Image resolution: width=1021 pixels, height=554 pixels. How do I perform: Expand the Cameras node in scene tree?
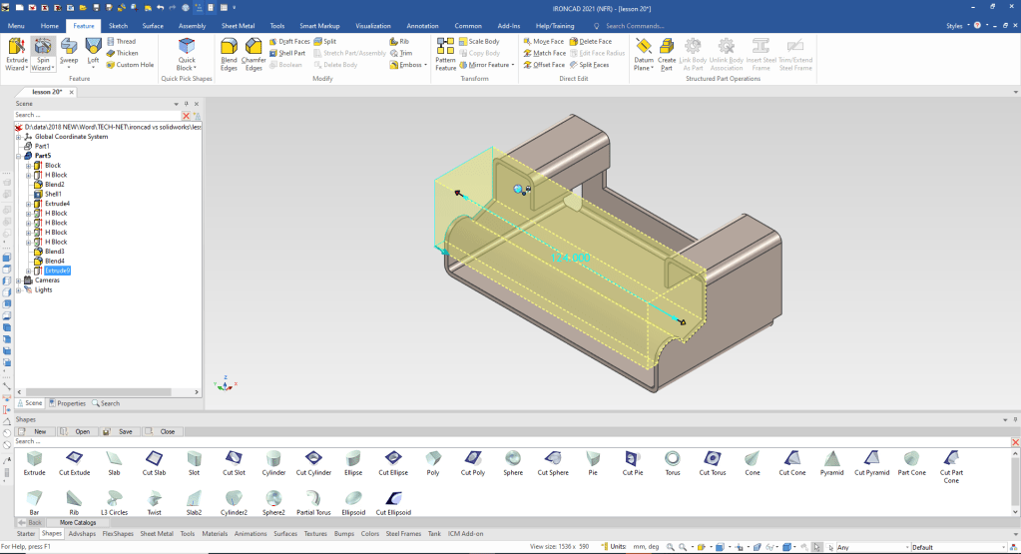click(18, 280)
